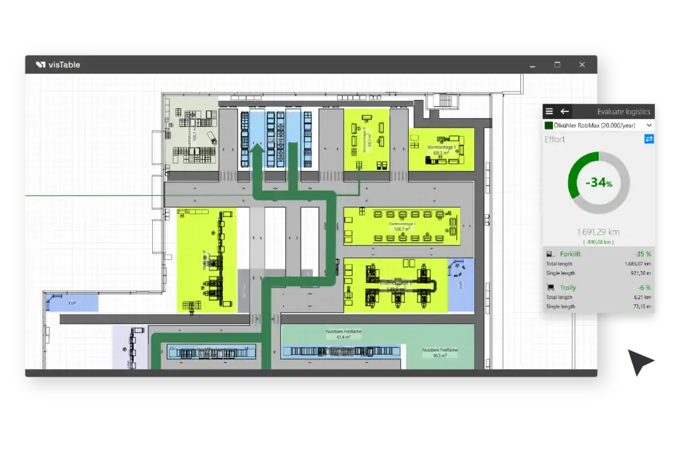Select the Nutzbare Freifläche 86,5 m² area
This screenshot has height=450, width=683.
(440, 353)
